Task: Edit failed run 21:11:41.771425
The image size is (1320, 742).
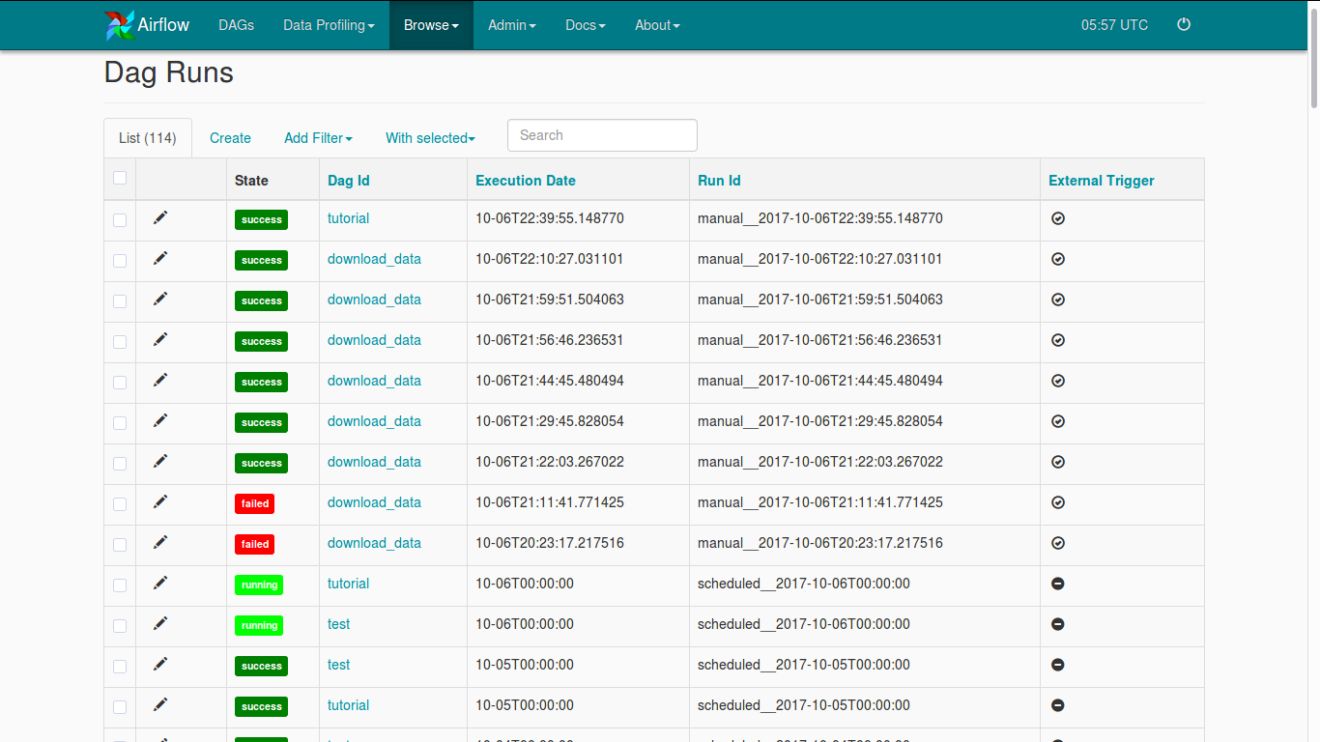Action: [160, 501]
